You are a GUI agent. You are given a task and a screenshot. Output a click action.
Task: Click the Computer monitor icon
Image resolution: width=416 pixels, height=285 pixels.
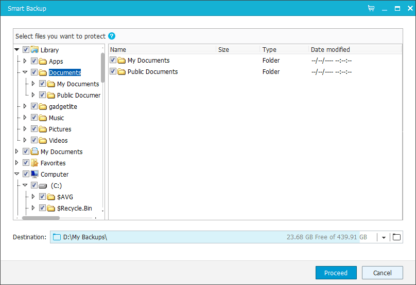point(34,175)
